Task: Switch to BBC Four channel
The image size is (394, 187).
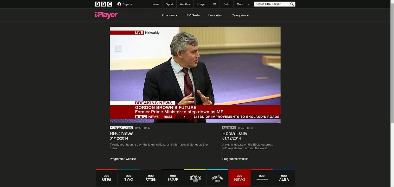Action: pyautogui.click(x=173, y=178)
